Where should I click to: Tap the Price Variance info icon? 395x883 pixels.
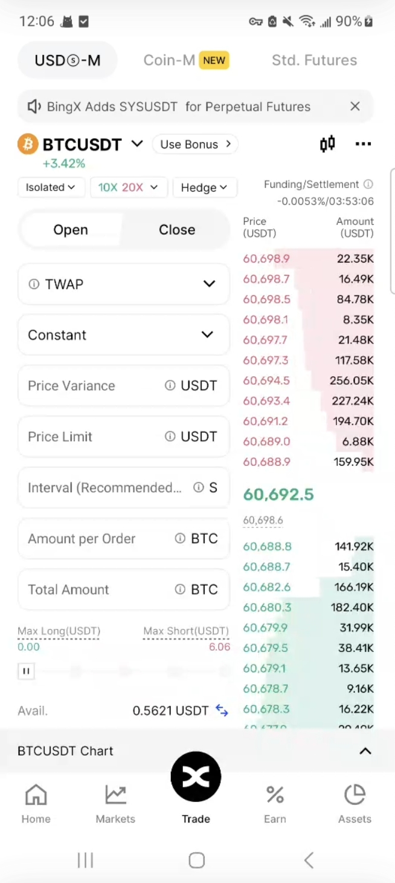click(x=170, y=386)
